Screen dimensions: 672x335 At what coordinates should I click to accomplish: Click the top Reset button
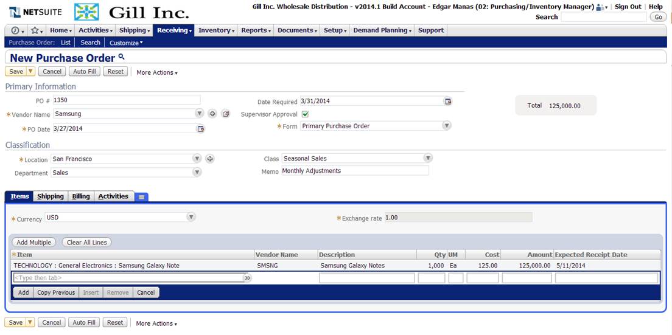[115, 72]
